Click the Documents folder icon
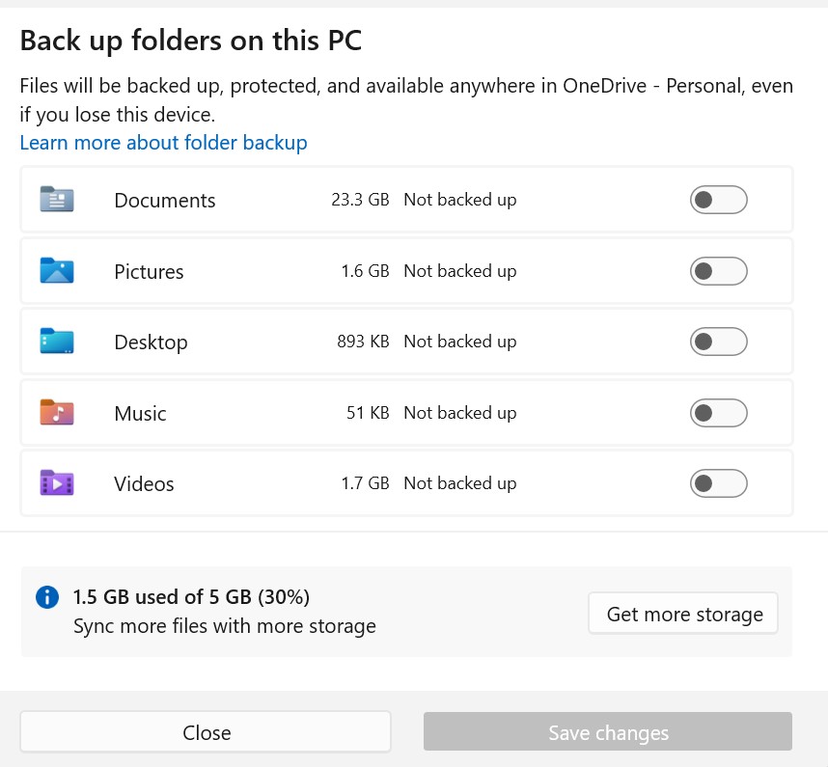The image size is (828, 767). (57, 199)
